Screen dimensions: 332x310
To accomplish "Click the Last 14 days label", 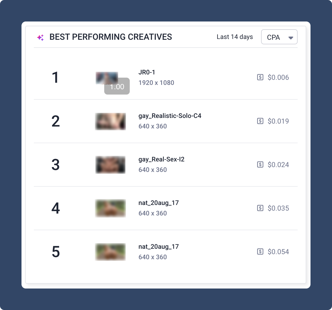I will pyautogui.click(x=235, y=37).
